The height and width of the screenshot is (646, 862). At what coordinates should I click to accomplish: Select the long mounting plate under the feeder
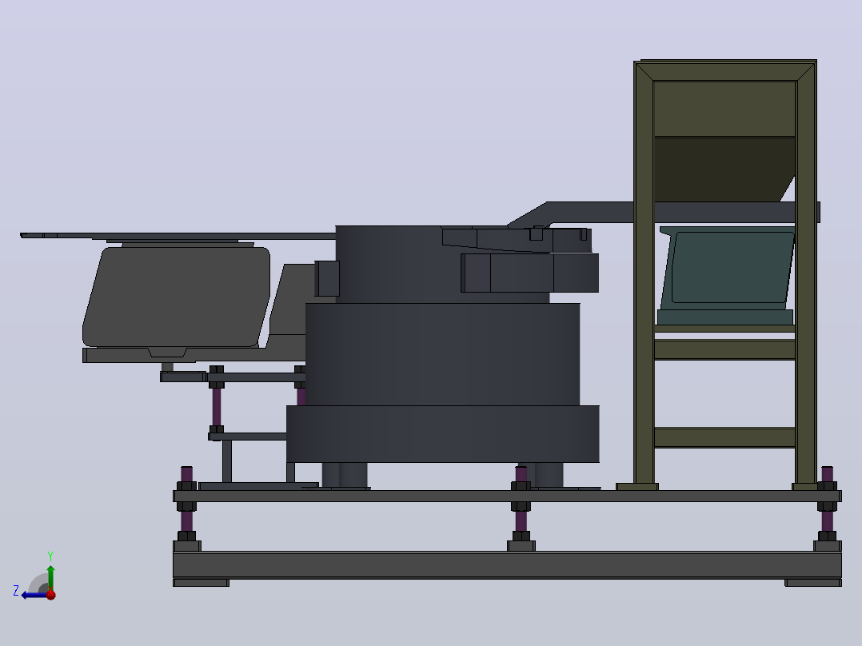507,496
